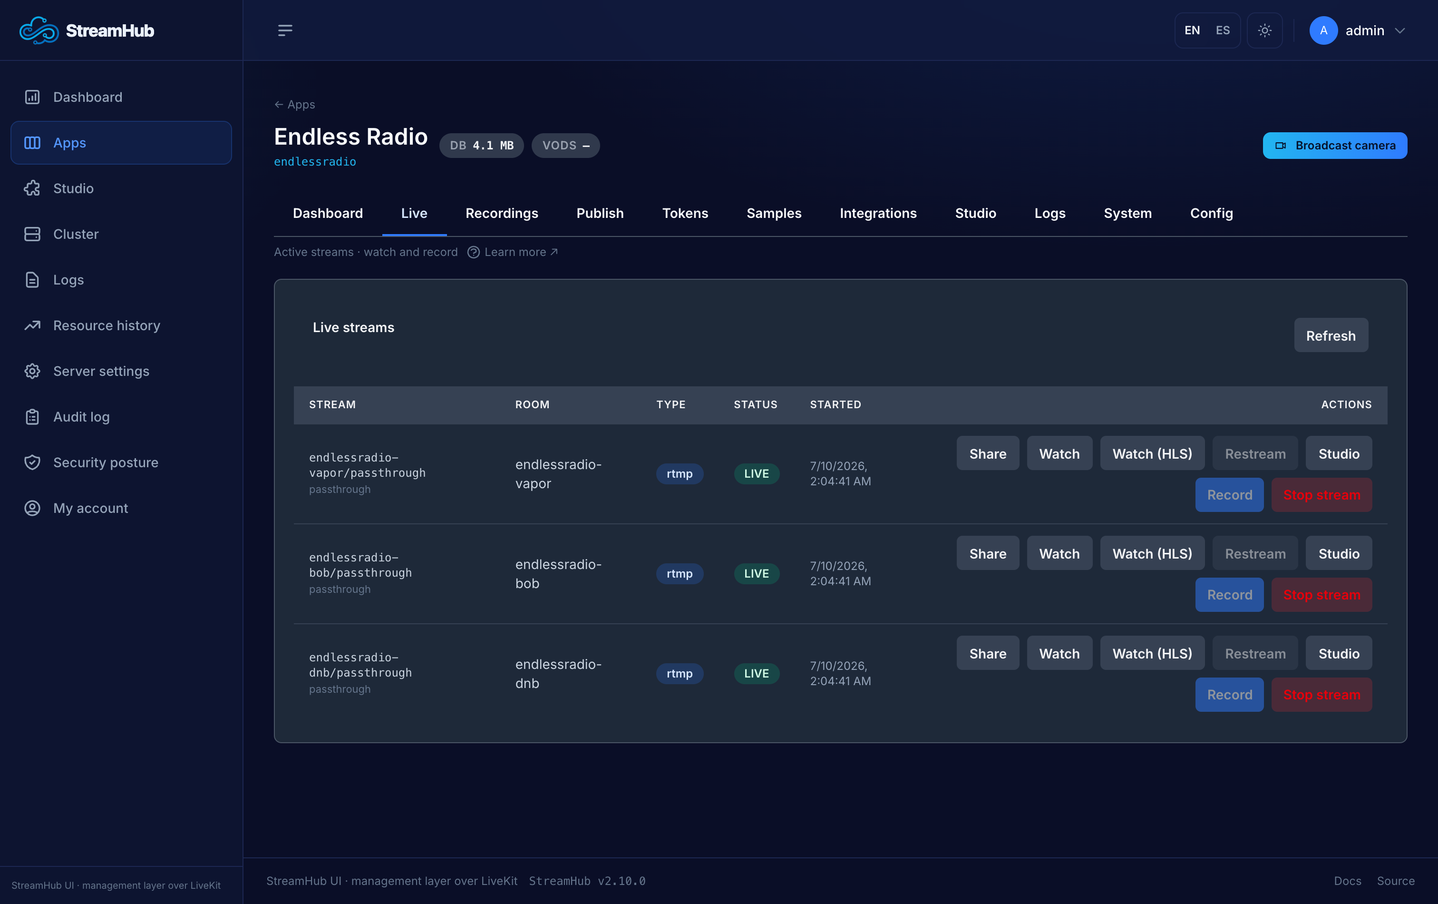Click Restream for endlessradio-bob
Image resolution: width=1438 pixels, height=904 pixels.
1255,553
